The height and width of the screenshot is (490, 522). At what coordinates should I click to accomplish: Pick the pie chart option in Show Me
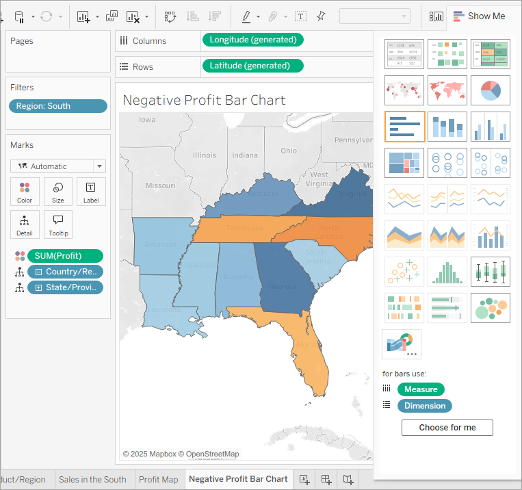(490, 90)
